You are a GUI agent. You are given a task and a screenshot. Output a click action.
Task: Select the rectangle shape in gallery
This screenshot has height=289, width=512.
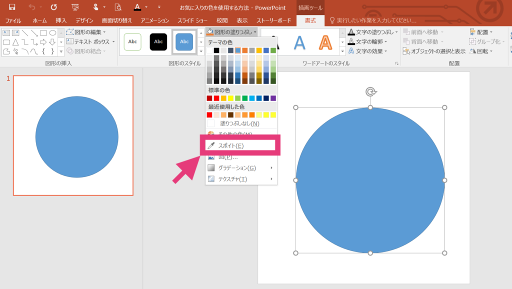[x=43, y=33]
